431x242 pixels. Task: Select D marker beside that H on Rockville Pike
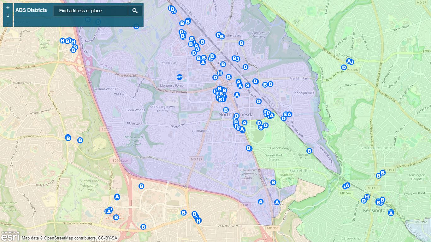coord(215,77)
